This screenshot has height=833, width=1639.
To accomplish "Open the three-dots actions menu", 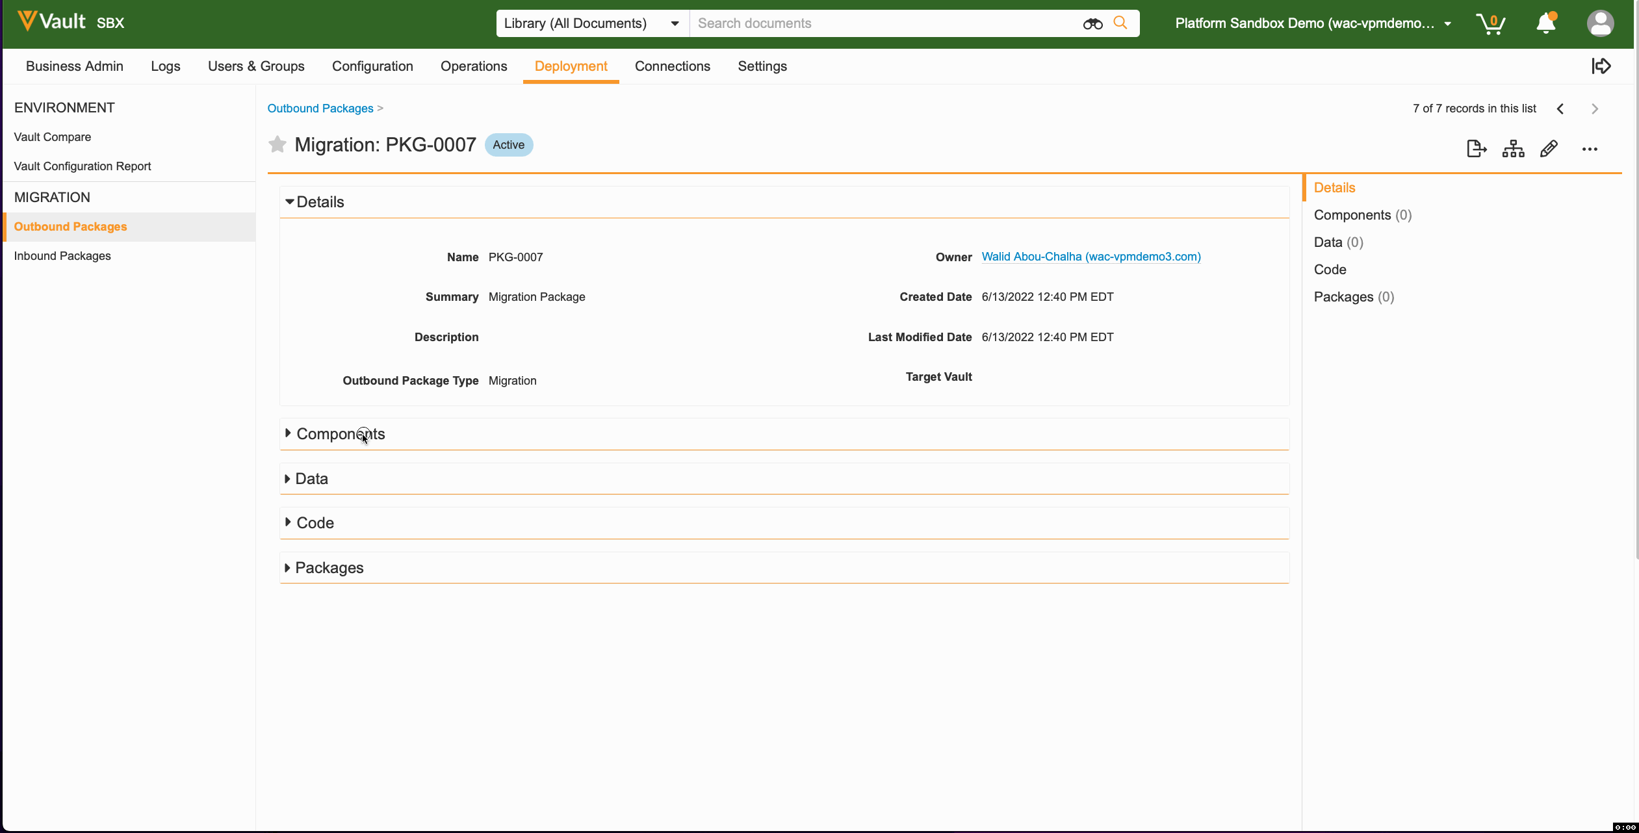I will tap(1590, 149).
